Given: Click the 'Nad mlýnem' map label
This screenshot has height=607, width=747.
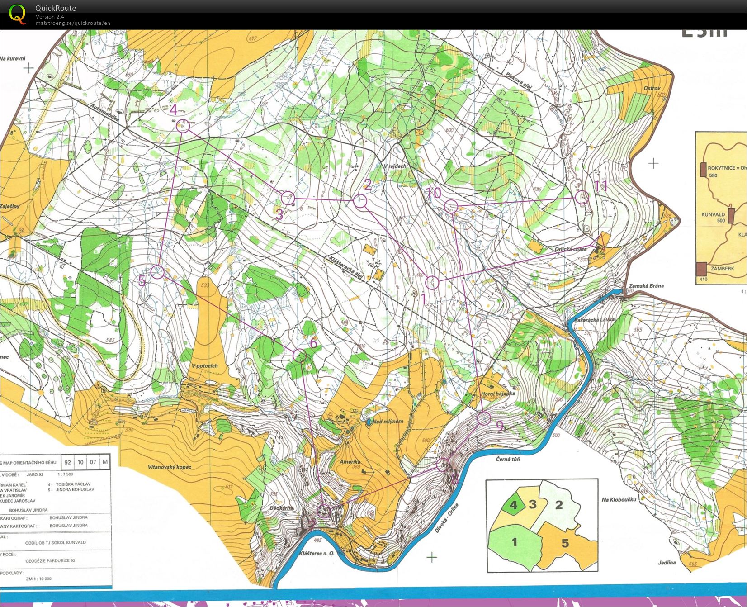Looking at the screenshot, I should click(388, 421).
